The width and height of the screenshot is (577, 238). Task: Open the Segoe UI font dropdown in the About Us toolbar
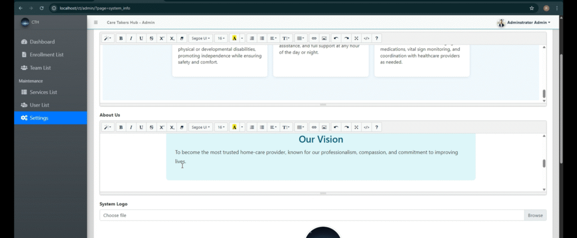201,127
